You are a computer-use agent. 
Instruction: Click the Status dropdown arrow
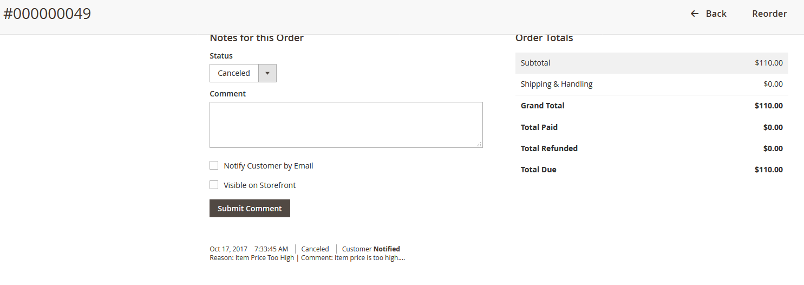click(x=267, y=73)
